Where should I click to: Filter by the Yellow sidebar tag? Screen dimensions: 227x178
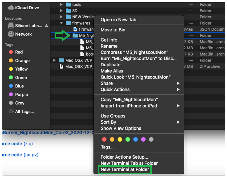tap(18, 69)
